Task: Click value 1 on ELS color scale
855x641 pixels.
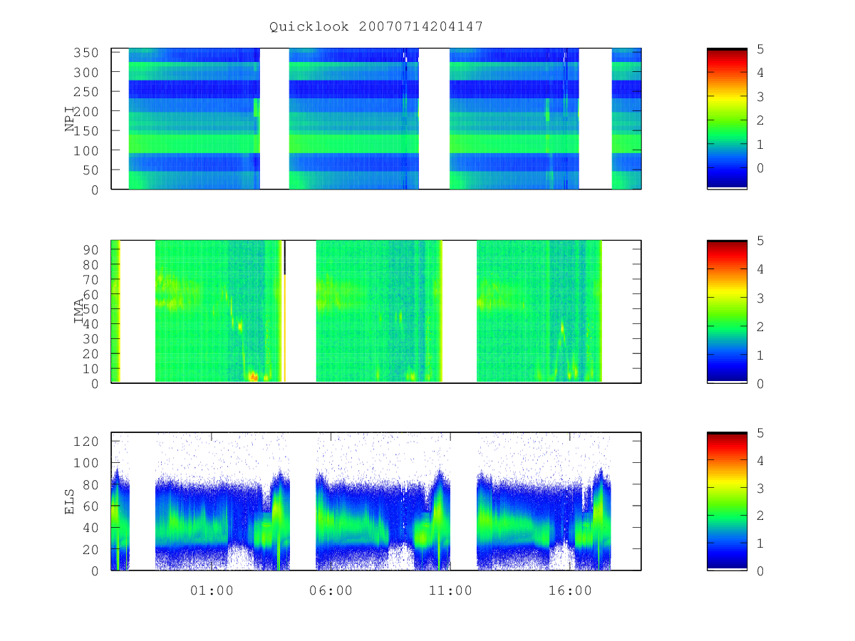Action: tap(760, 544)
